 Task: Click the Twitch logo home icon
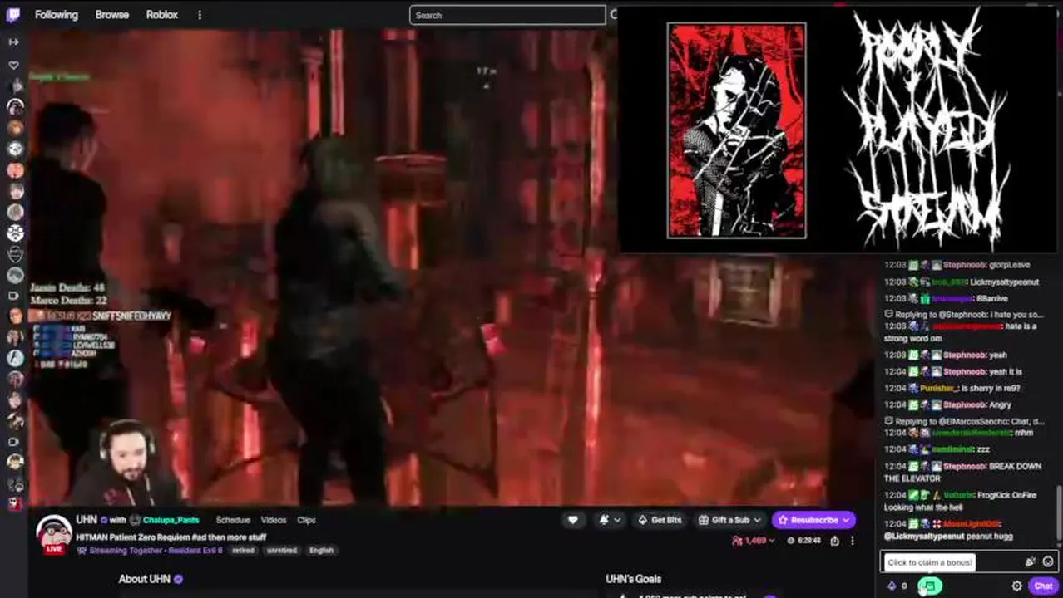pos(14,15)
